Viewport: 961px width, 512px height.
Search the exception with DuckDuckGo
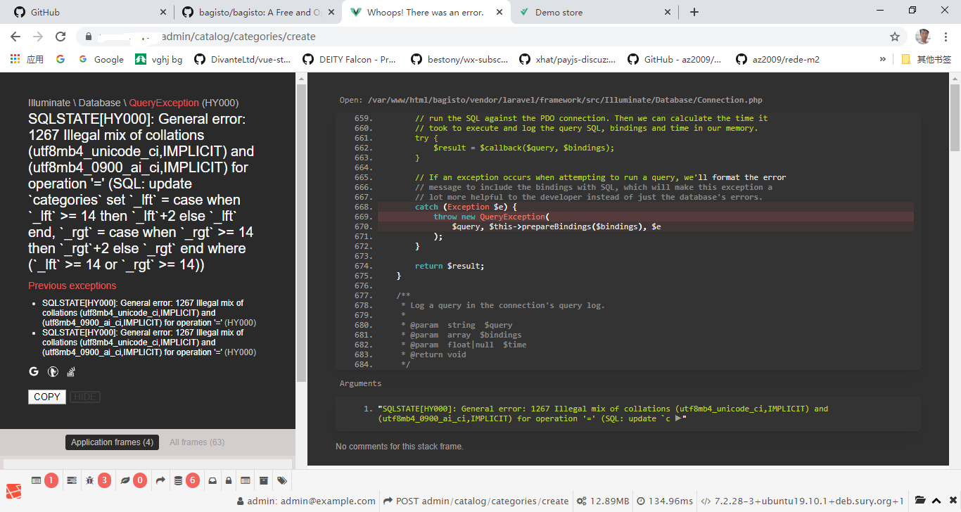pyautogui.click(x=53, y=371)
